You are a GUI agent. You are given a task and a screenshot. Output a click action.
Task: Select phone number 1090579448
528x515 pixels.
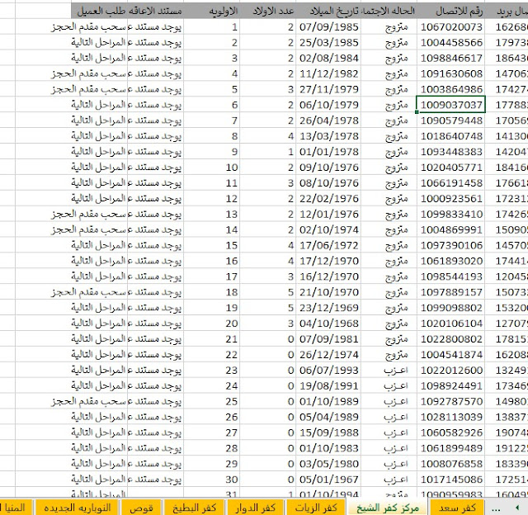coord(451,120)
